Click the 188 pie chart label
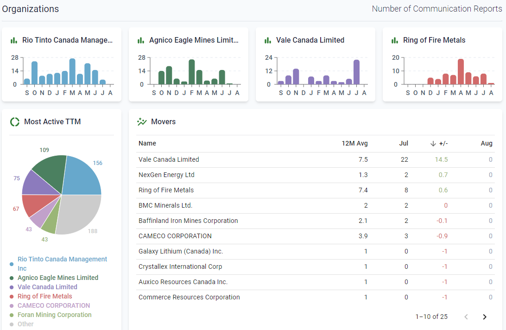This screenshot has height=330, width=506. 93,231
